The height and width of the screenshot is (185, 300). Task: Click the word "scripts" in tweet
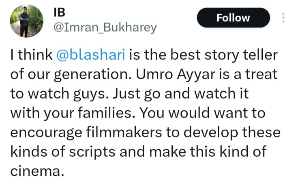113,152
